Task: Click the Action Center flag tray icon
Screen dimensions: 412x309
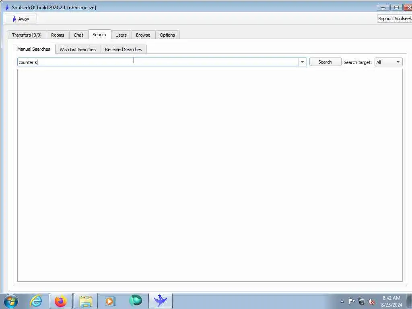Action: pyautogui.click(x=352, y=301)
